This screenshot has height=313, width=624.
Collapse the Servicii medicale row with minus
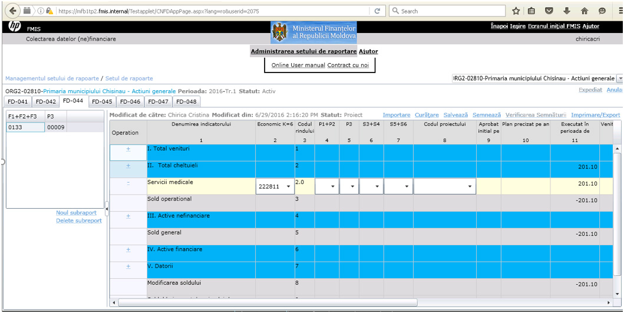click(128, 183)
